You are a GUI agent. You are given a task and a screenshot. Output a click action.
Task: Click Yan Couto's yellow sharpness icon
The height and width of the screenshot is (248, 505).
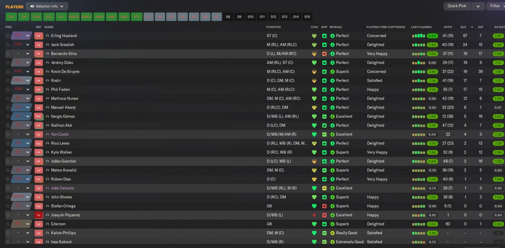[324, 134]
